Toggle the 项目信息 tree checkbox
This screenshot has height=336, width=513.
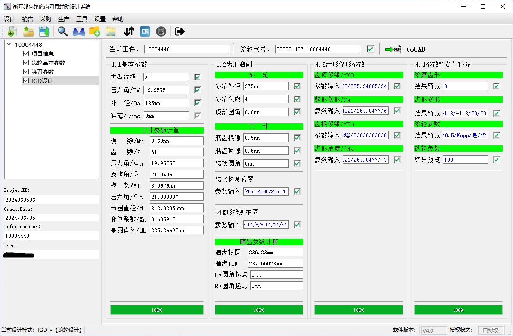26,54
